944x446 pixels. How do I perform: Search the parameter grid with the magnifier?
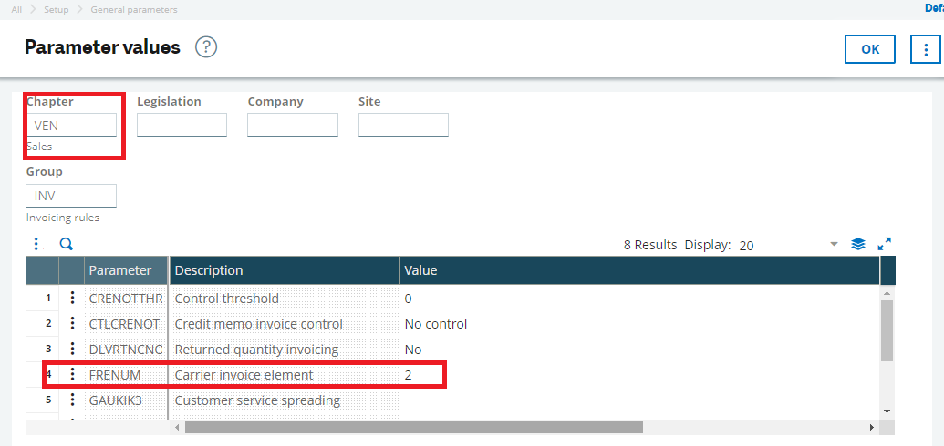[67, 244]
